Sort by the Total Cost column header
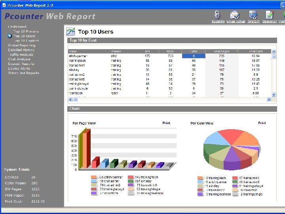The image size is (285, 214). tap(255, 51)
